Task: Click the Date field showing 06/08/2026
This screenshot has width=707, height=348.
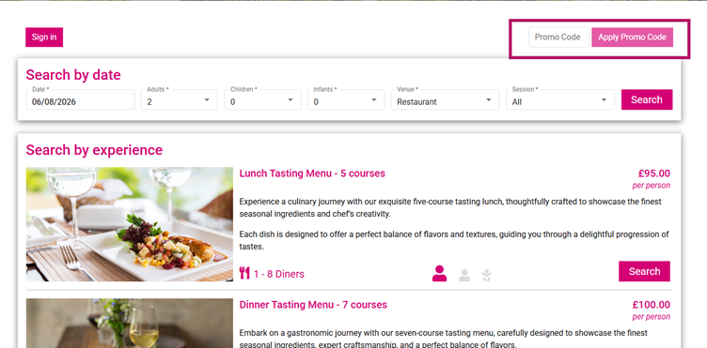Action: [x=80, y=99]
